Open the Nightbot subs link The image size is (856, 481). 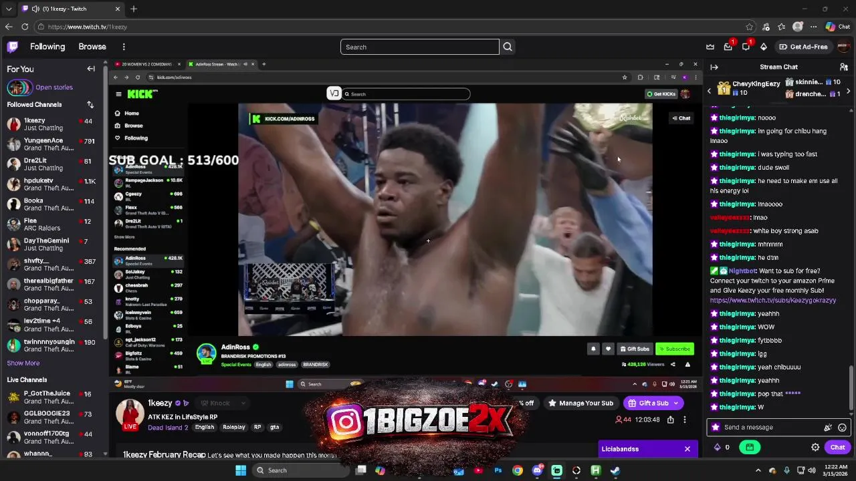(773, 301)
